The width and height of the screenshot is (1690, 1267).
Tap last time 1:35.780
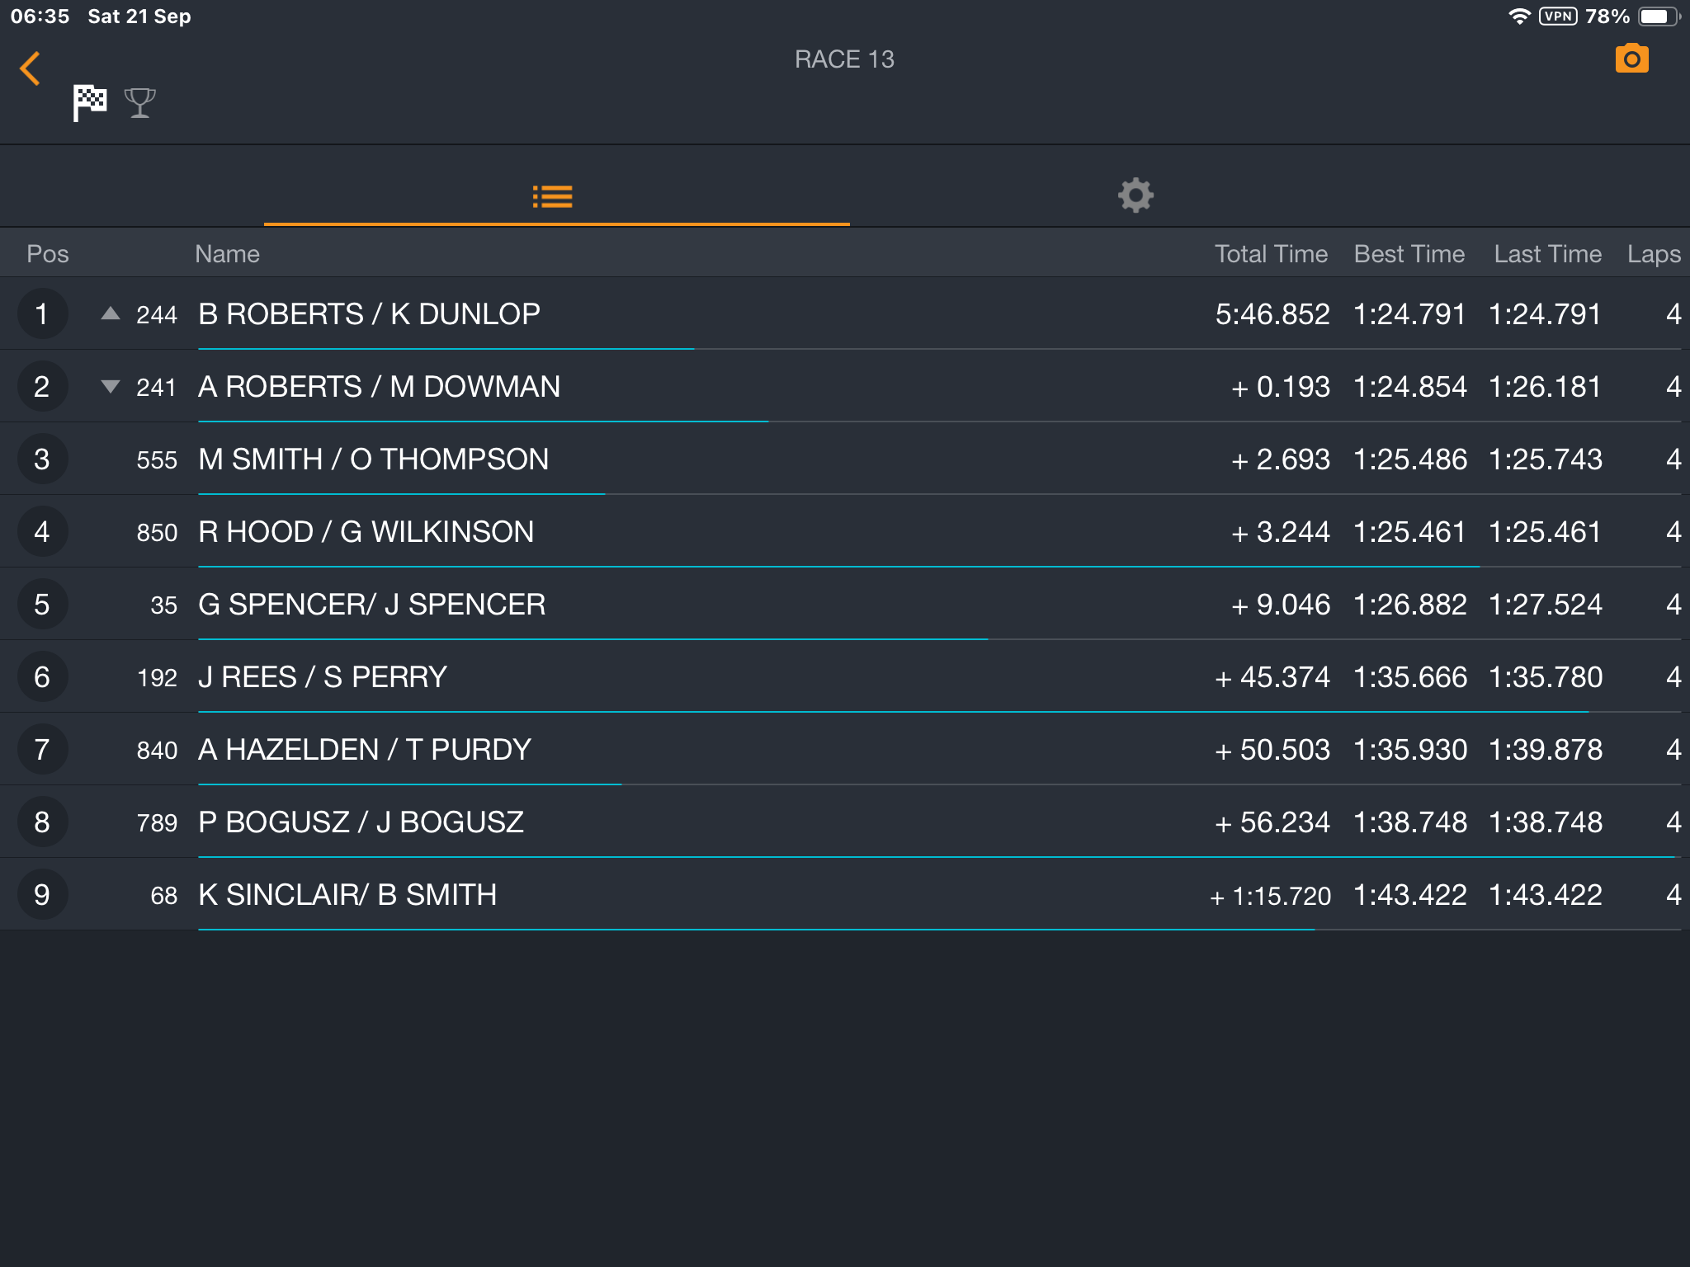click(x=1546, y=677)
